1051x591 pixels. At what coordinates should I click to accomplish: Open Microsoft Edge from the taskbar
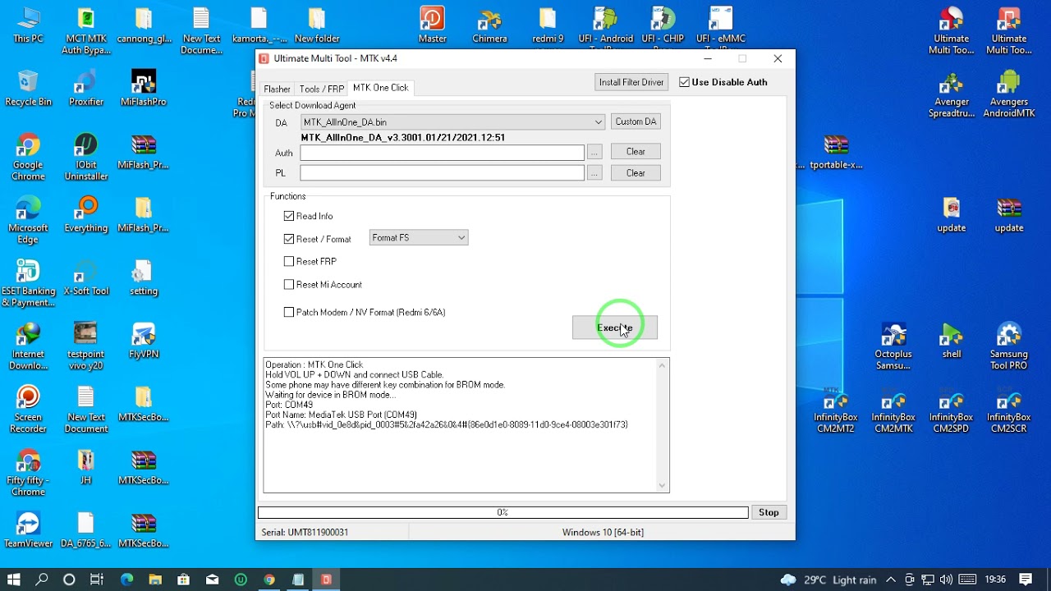tap(126, 580)
